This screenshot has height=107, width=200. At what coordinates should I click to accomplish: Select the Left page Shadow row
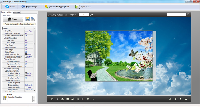tap(18, 62)
